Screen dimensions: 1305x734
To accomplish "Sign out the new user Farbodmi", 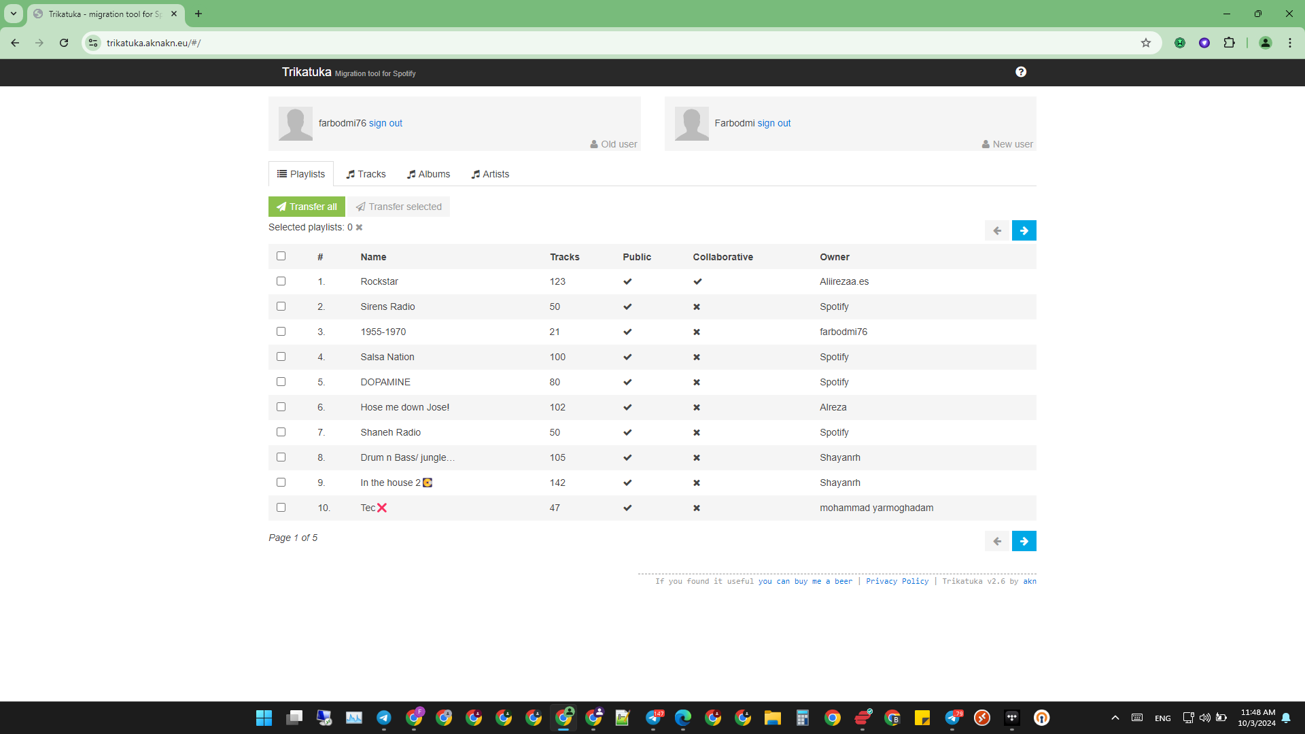I will (774, 123).
